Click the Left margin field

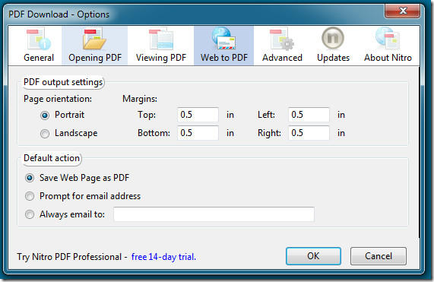pyautogui.click(x=309, y=115)
